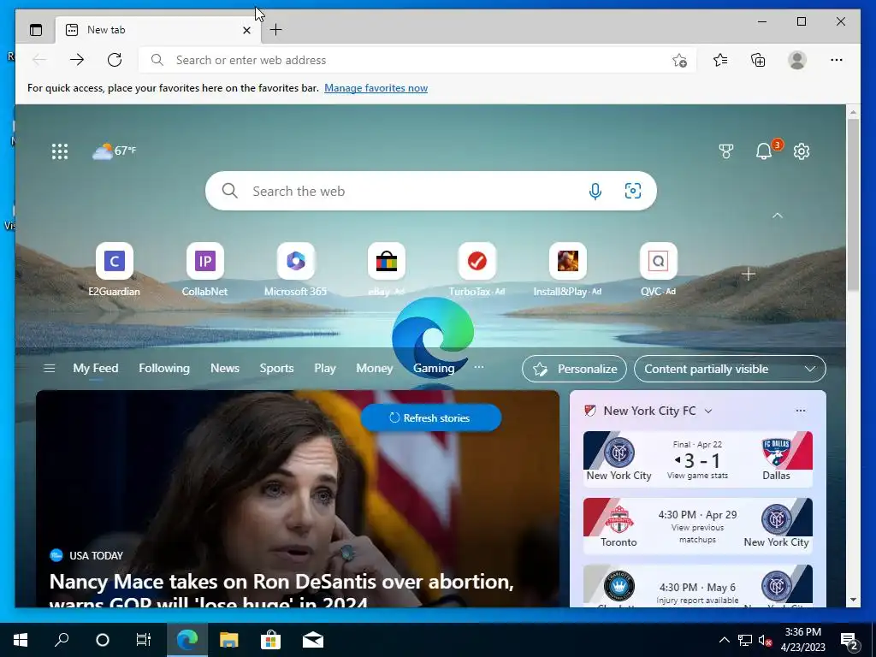
Task: Open the profile avatar menu
Action: pos(797,60)
